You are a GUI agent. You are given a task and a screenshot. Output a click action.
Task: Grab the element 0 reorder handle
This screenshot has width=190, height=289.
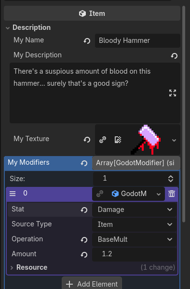[x=13, y=194]
